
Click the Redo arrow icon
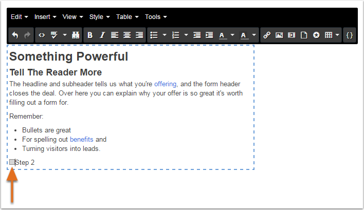[27, 35]
